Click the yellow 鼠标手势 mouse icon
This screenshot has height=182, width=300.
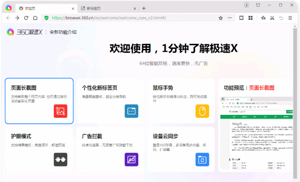click(x=202, y=111)
